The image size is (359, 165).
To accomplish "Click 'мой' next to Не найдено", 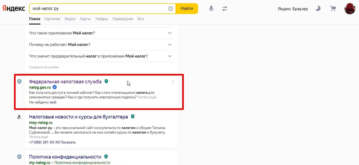I will point(53,102).
